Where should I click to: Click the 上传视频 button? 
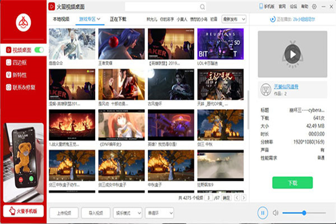pyautogui.click(x=64, y=213)
